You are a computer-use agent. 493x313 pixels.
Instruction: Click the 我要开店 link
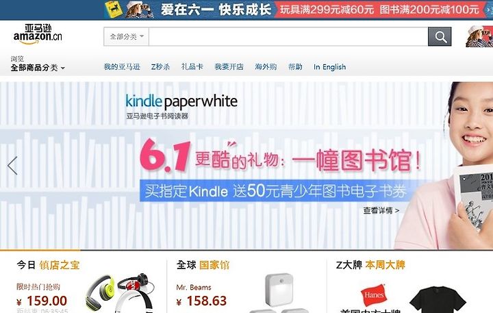point(229,66)
